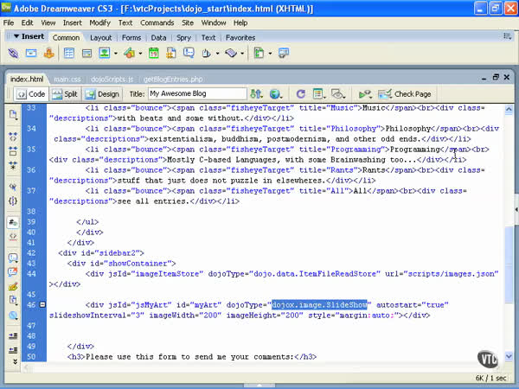Switch to Design view
Viewport: 519px width, 389px height.
click(102, 93)
